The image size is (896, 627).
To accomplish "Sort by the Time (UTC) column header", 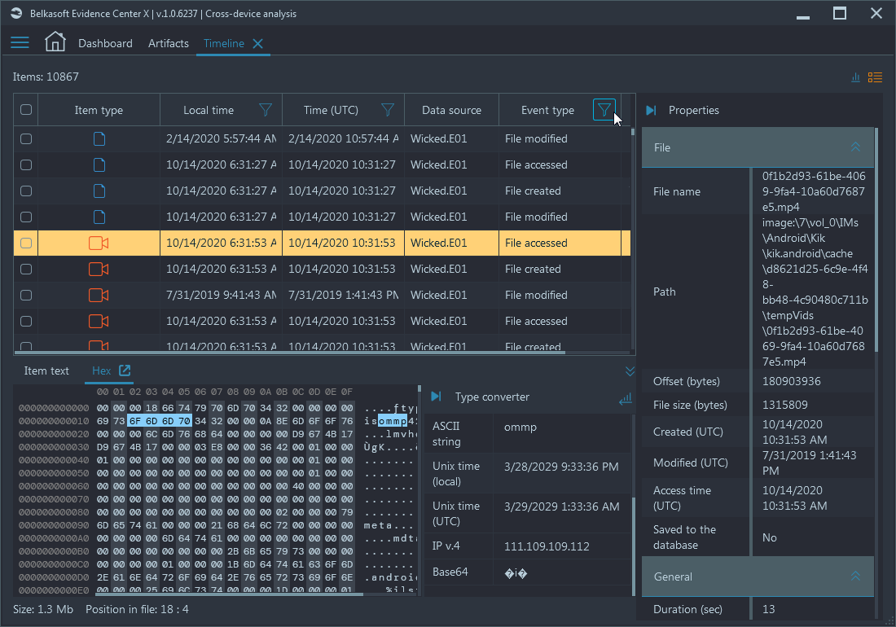I will pos(331,110).
